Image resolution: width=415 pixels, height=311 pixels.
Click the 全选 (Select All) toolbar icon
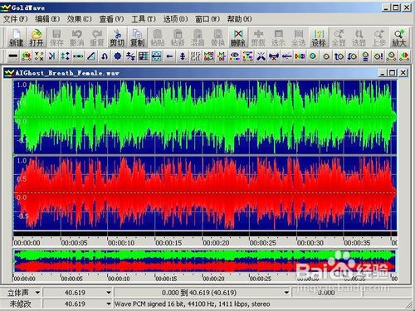tap(299, 37)
